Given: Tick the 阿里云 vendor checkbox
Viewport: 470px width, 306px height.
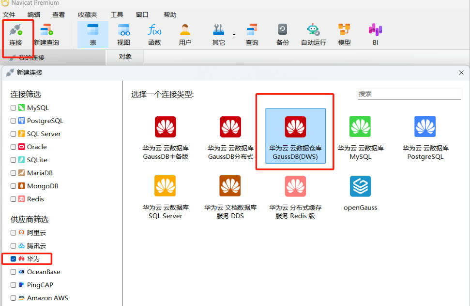Looking at the screenshot, I should [x=13, y=233].
